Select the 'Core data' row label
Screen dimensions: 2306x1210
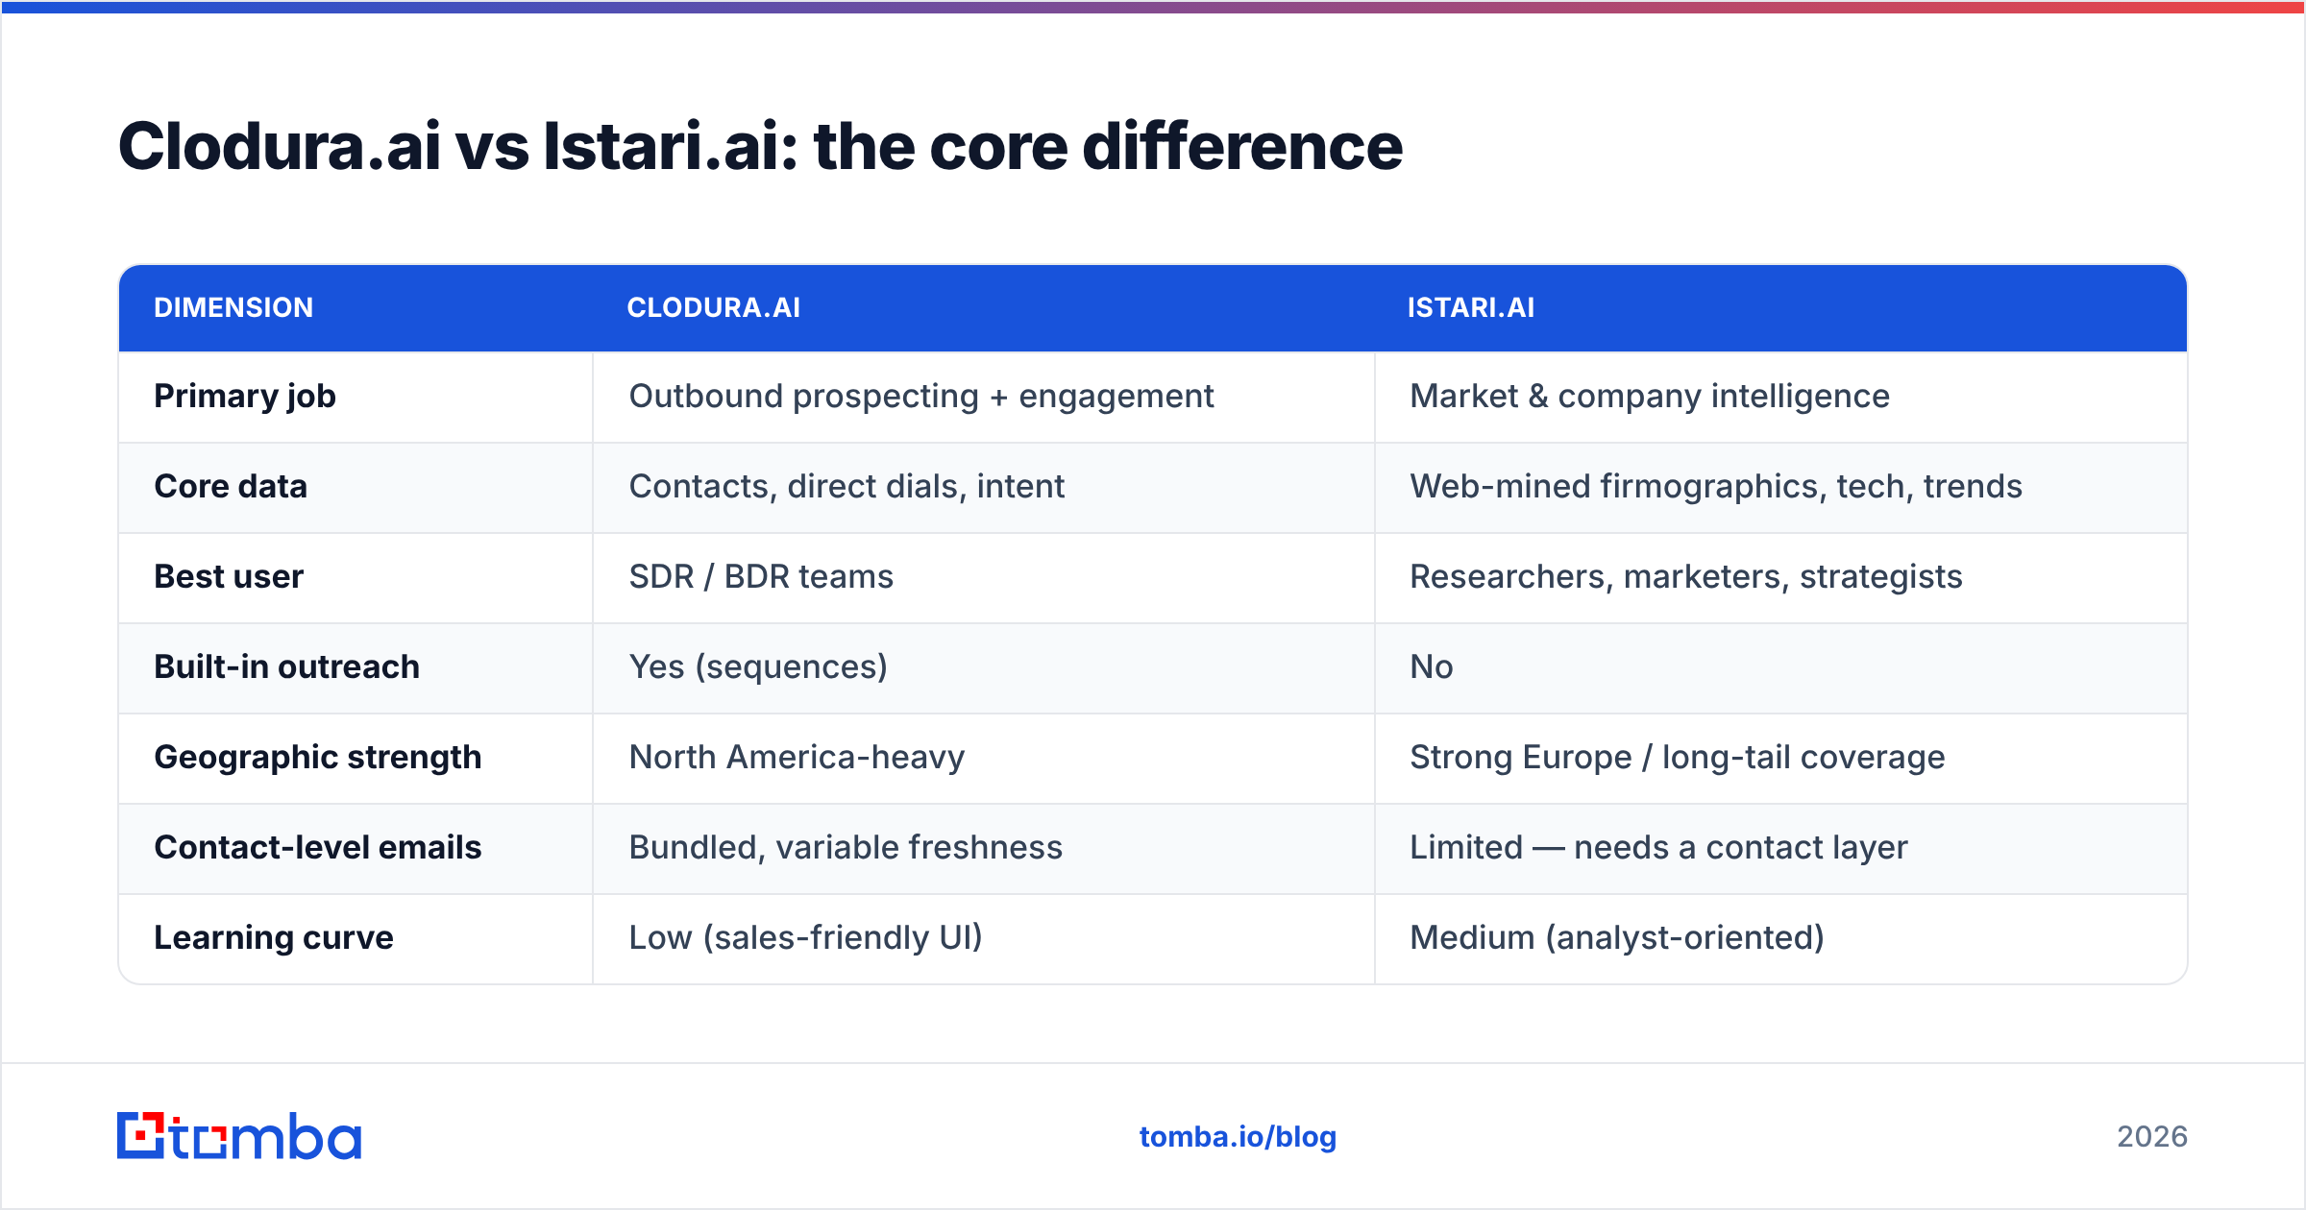tap(231, 486)
